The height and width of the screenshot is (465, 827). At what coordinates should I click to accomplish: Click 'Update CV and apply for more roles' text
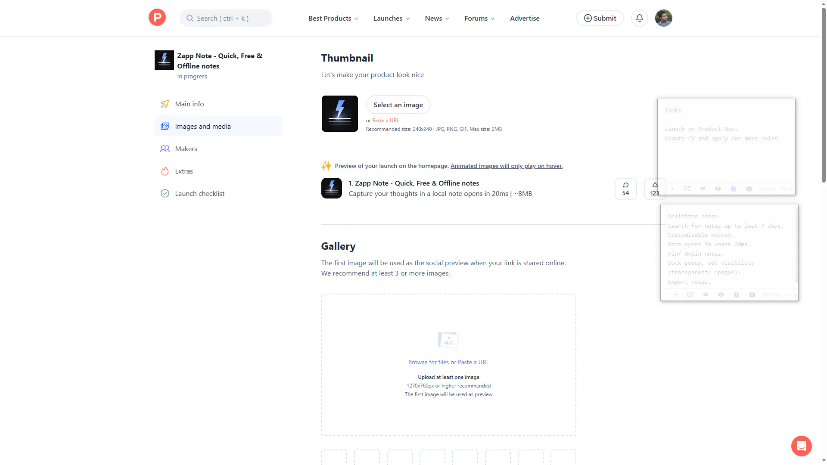(x=721, y=139)
